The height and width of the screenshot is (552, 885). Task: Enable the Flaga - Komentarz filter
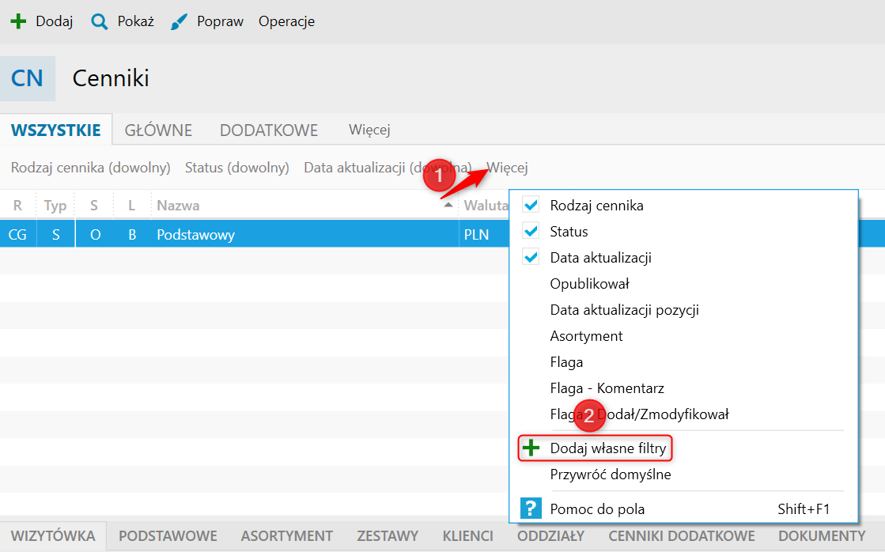tap(607, 388)
